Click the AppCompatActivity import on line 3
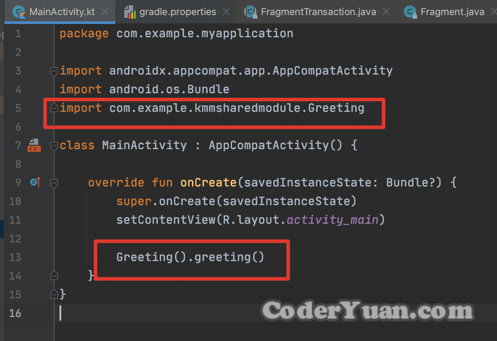The width and height of the screenshot is (497, 341). tap(251, 71)
